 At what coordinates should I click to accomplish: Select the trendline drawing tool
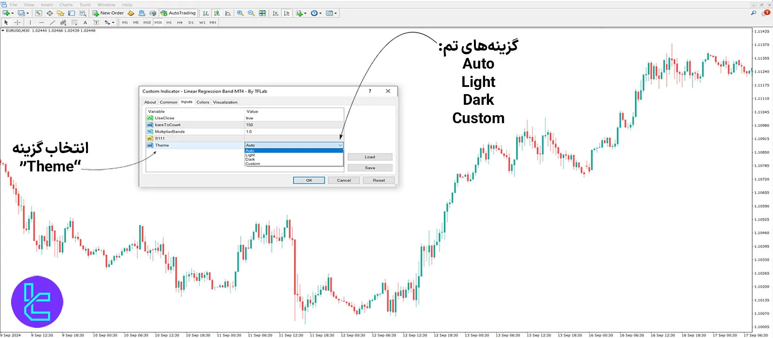(x=52, y=22)
